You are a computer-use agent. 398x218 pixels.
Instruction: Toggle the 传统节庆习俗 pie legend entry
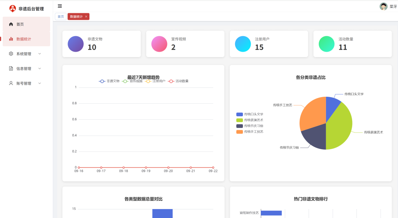[x=250, y=126]
